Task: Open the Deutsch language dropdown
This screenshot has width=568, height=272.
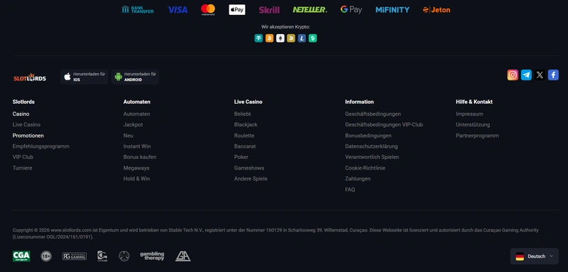Action: (535, 256)
